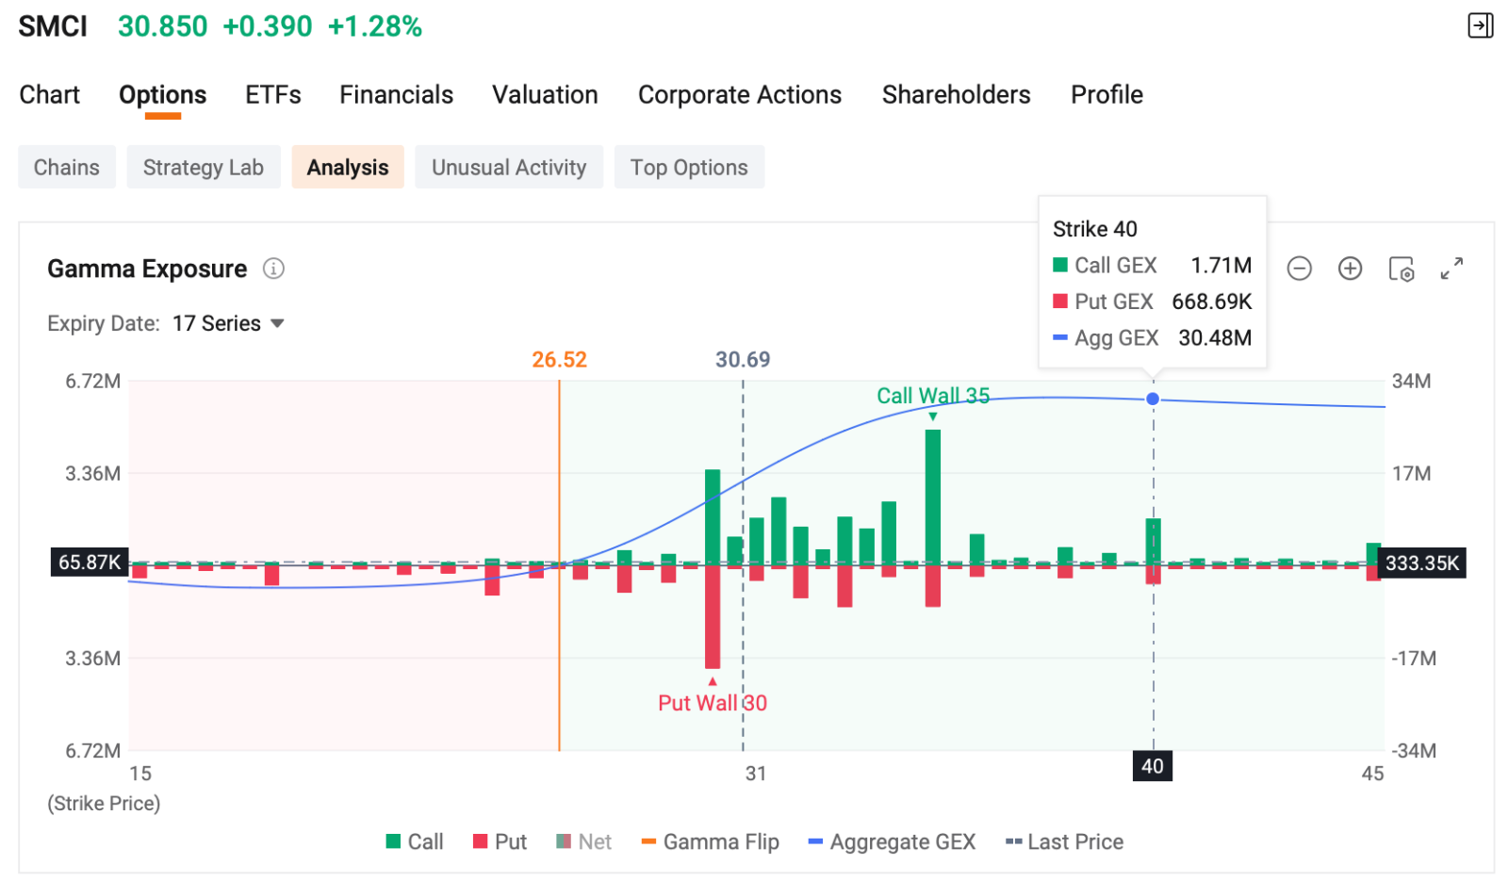Expand chart to fullscreen

point(1451,269)
